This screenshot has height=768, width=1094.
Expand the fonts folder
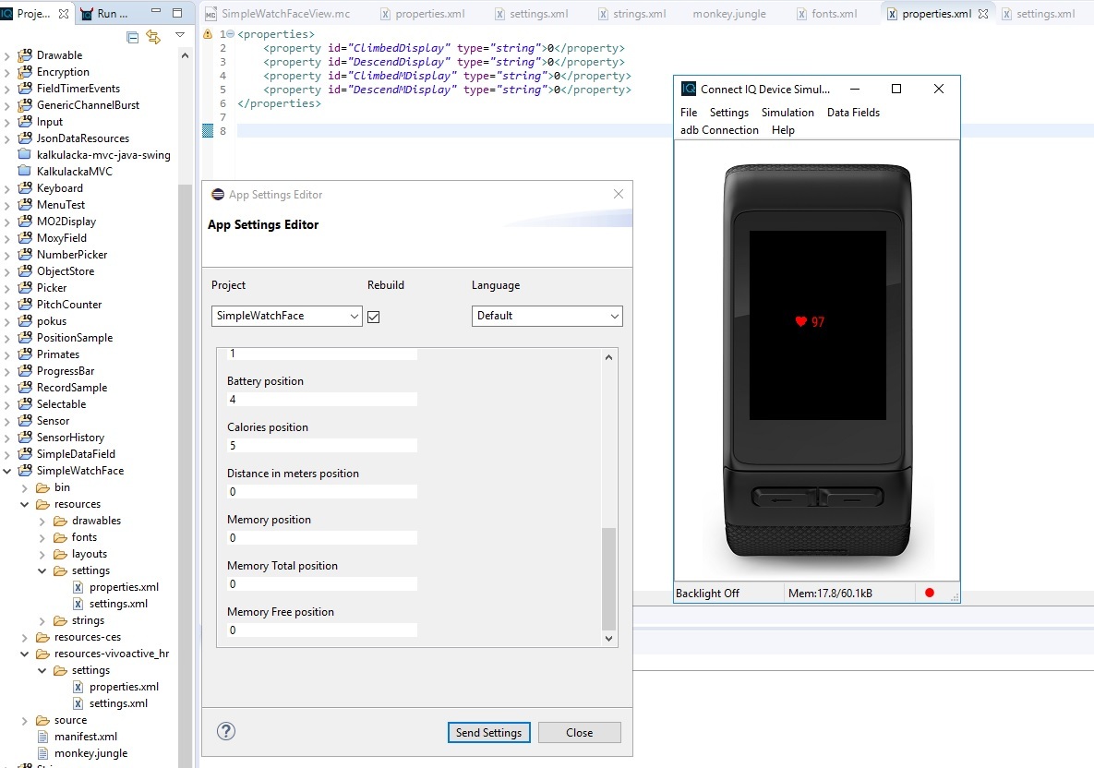42,538
